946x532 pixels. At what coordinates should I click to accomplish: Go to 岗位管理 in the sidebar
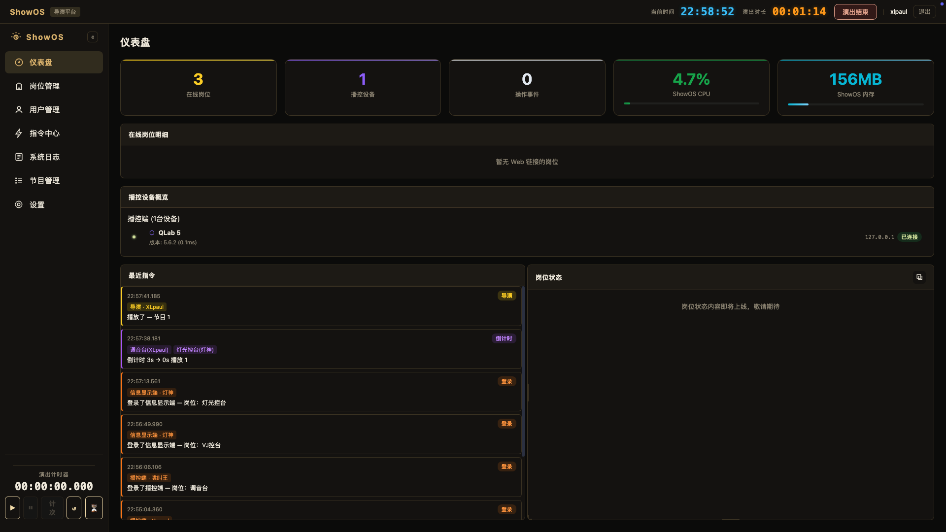[x=54, y=86]
